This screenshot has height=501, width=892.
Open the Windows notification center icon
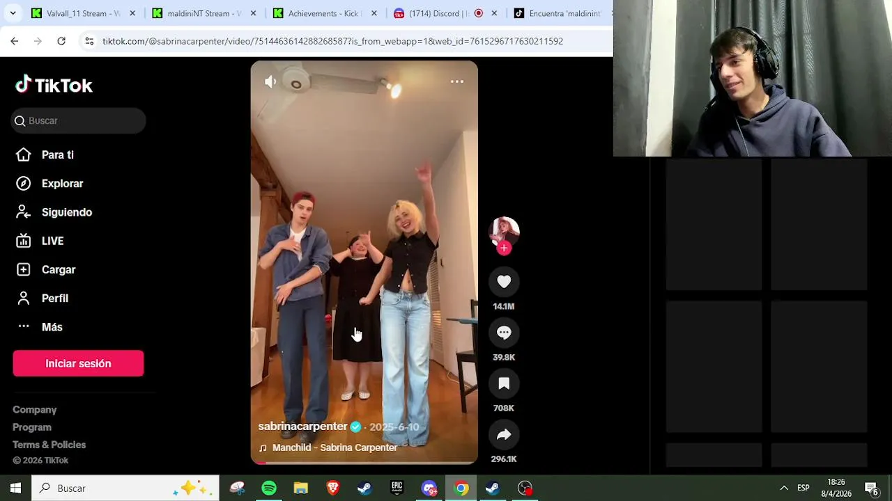tap(872, 488)
